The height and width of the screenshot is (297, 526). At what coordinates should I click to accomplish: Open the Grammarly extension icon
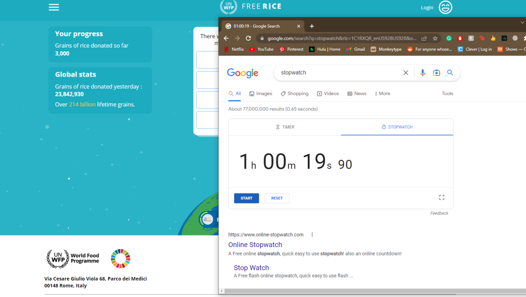(449, 38)
